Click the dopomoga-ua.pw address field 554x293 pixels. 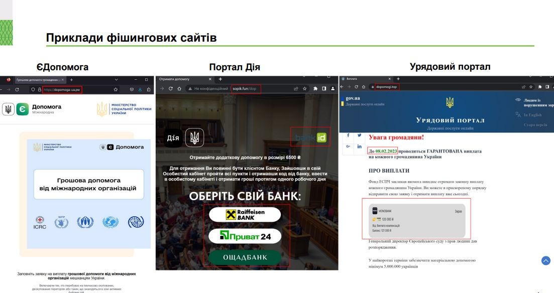click(x=62, y=90)
